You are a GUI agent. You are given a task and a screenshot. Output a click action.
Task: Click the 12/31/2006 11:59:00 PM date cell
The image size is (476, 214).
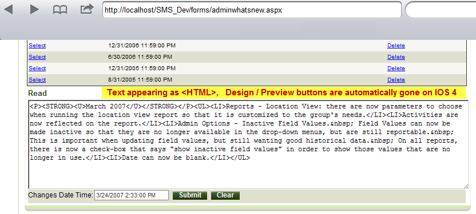(142, 46)
